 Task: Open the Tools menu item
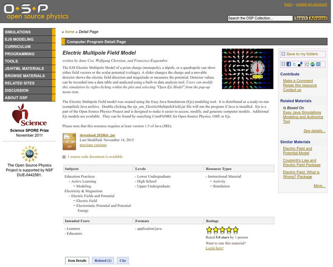coord(29,61)
